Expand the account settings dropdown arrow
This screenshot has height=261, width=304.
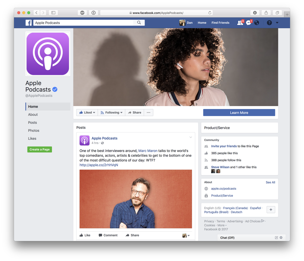(277, 23)
